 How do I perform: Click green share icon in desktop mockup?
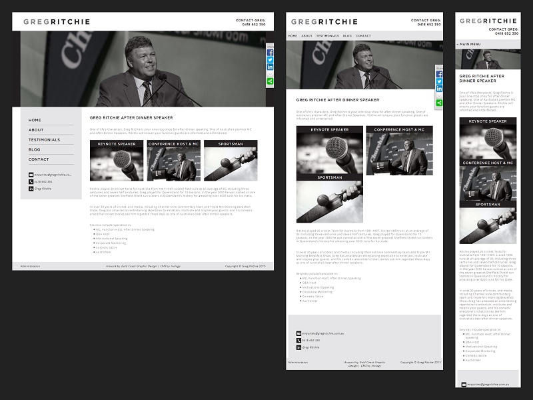pyautogui.click(x=270, y=81)
